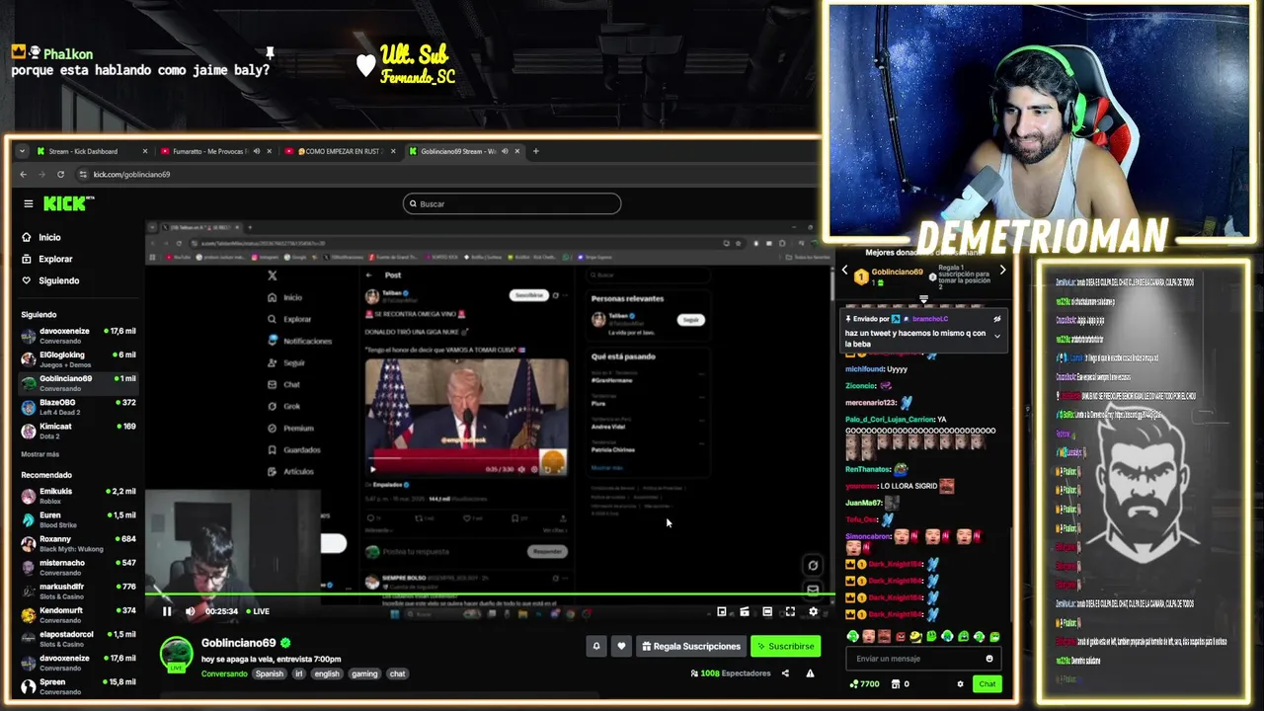
Task: Click the green stream progress bar
Action: tap(490, 594)
